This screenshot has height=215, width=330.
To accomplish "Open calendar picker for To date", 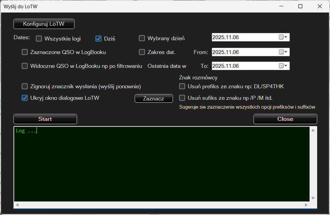I will [283, 66].
